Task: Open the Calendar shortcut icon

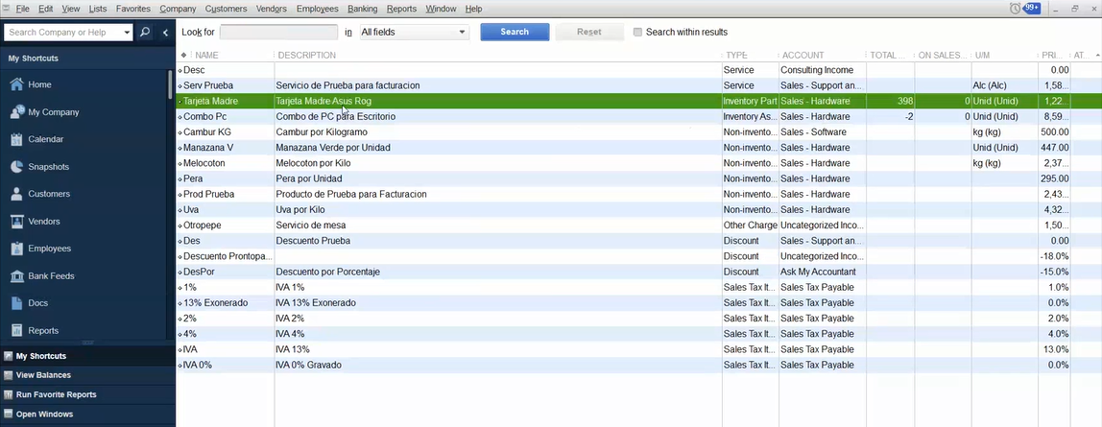Action: [16, 139]
